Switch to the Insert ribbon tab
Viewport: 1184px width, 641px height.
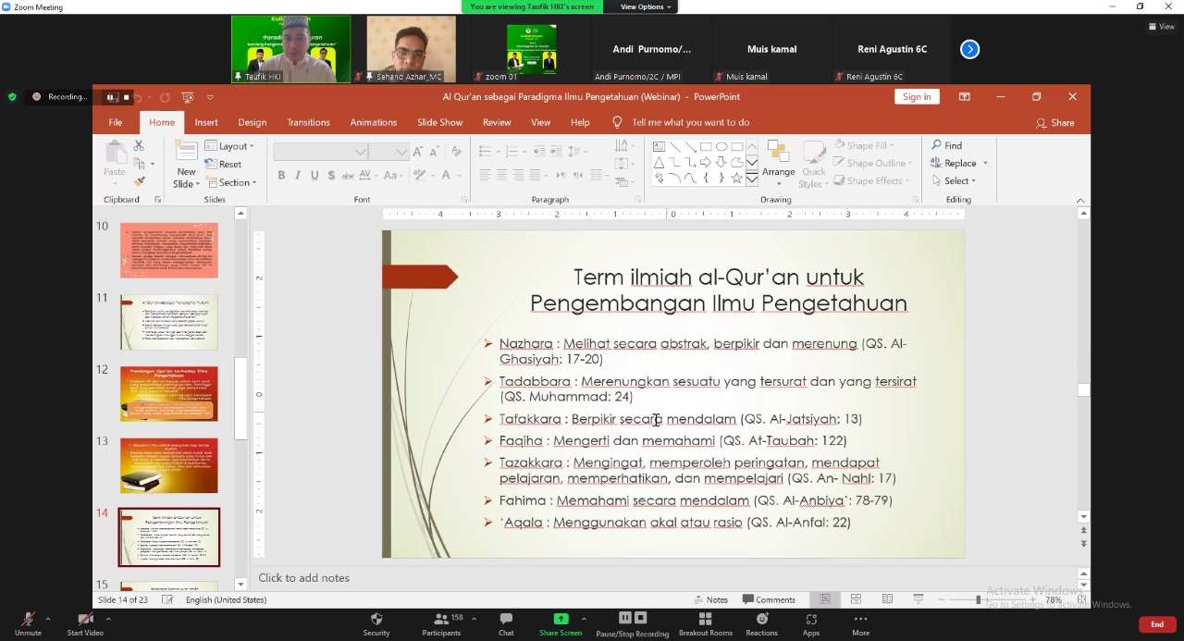point(206,122)
